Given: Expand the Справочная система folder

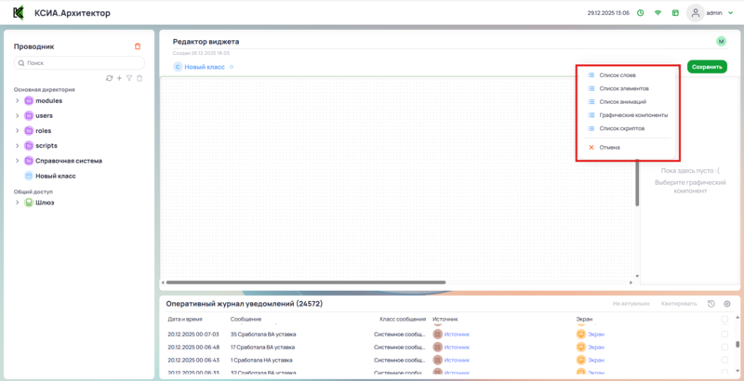Looking at the screenshot, I should coord(17,161).
